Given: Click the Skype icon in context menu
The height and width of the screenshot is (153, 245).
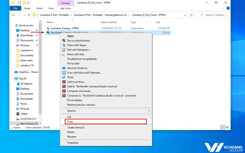Looking at the screenshot, I should pyautogui.click(x=64, y=45).
